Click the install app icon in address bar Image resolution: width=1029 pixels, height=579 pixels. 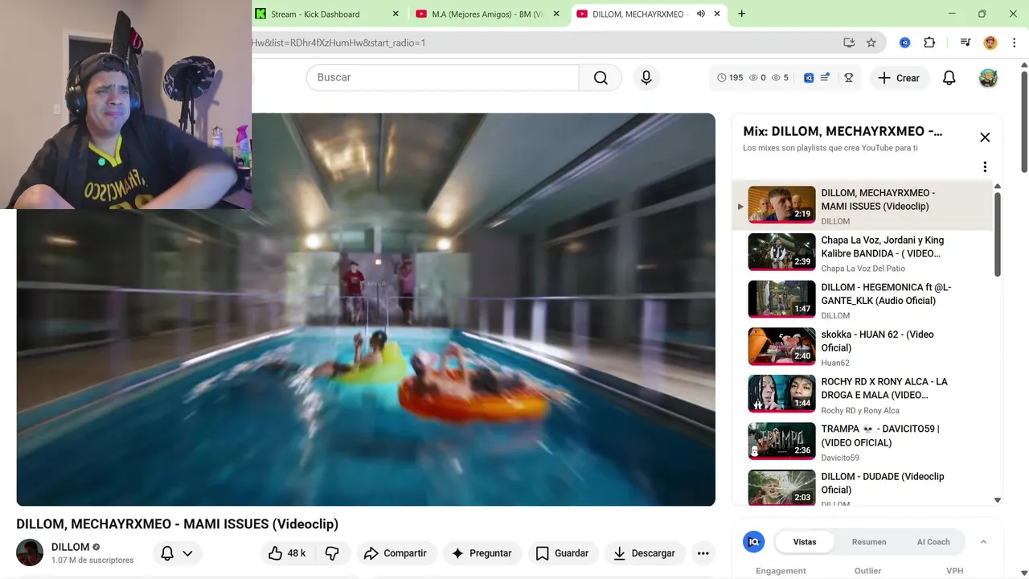click(x=849, y=43)
